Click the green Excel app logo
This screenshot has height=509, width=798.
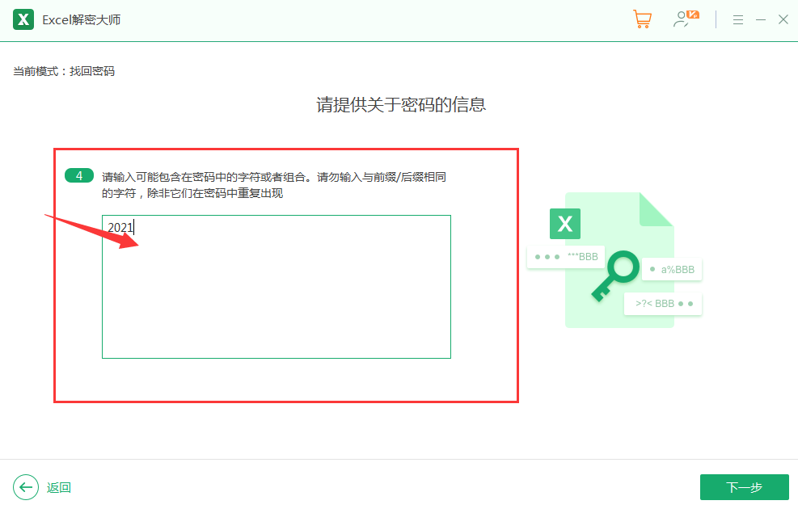point(23,20)
